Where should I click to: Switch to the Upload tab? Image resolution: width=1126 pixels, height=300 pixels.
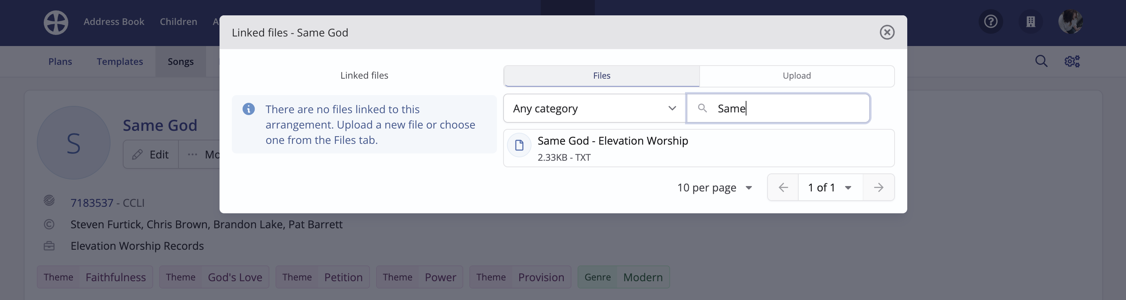click(796, 76)
